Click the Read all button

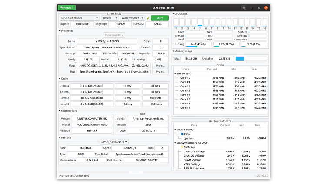[67, 7]
